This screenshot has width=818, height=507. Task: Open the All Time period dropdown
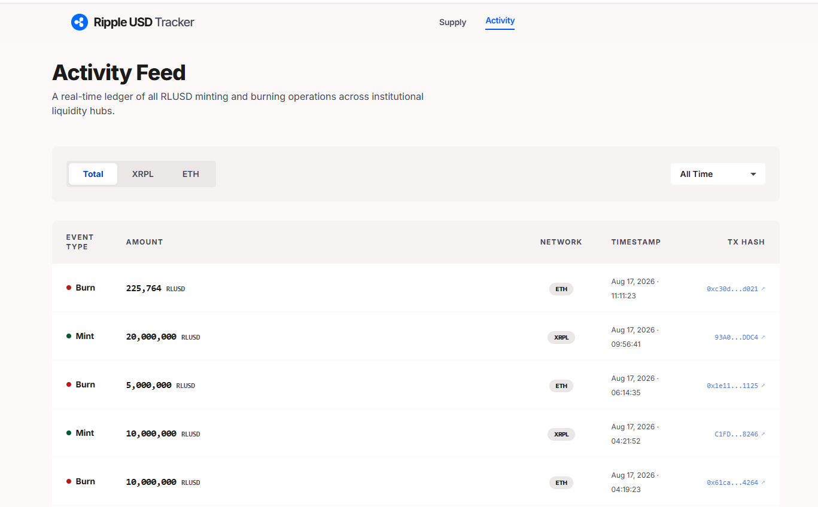[717, 174]
